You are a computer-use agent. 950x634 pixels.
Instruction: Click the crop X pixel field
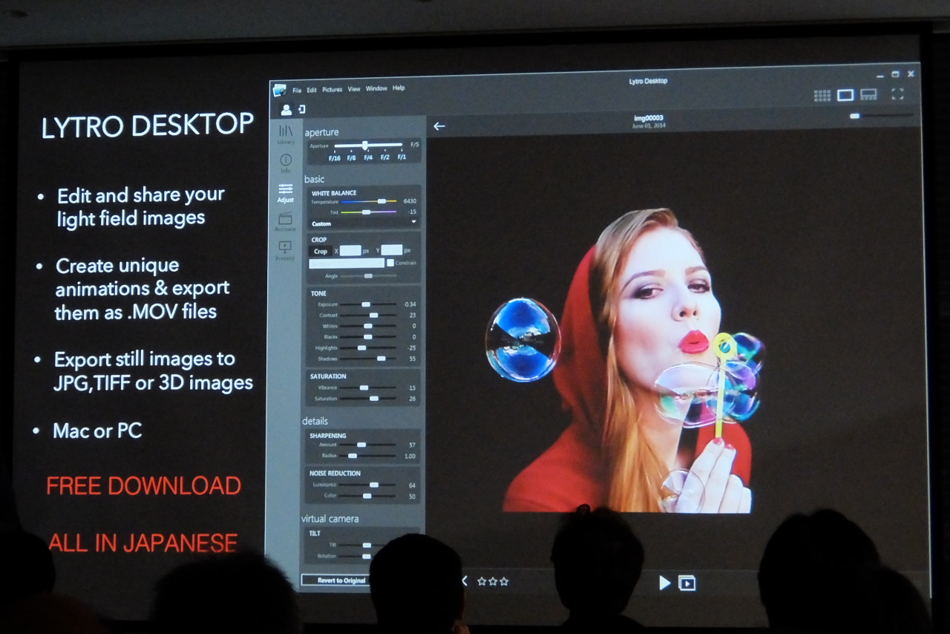click(350, 251)
